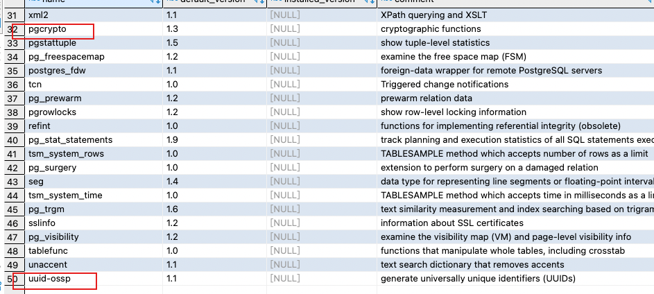Select the NULL installed version for xml2
Screen dimensions: 654x294
(x=285, y=15)
